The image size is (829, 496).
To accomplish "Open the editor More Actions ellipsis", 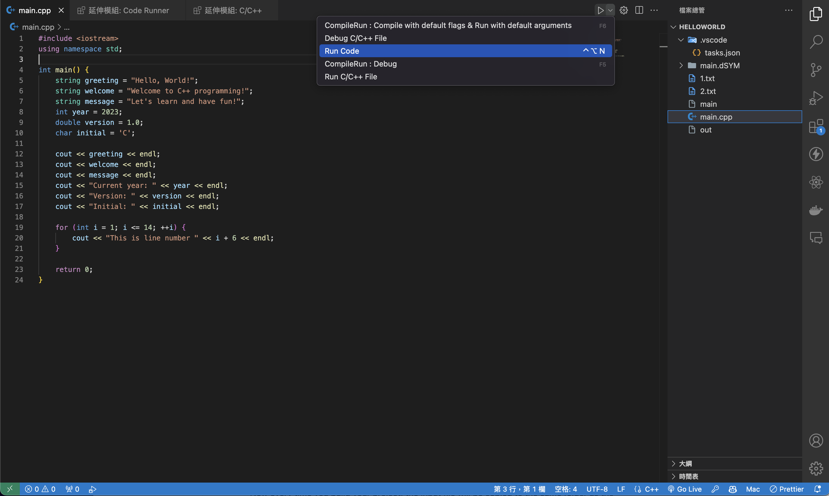I will (654, 11).
